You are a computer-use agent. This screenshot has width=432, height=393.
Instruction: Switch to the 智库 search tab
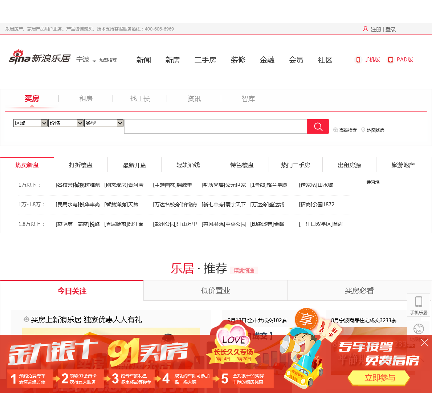tap(248, 99)
